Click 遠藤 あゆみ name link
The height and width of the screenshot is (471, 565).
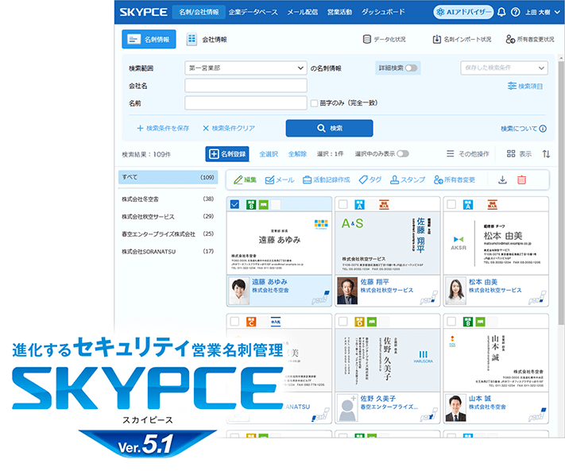269,282
